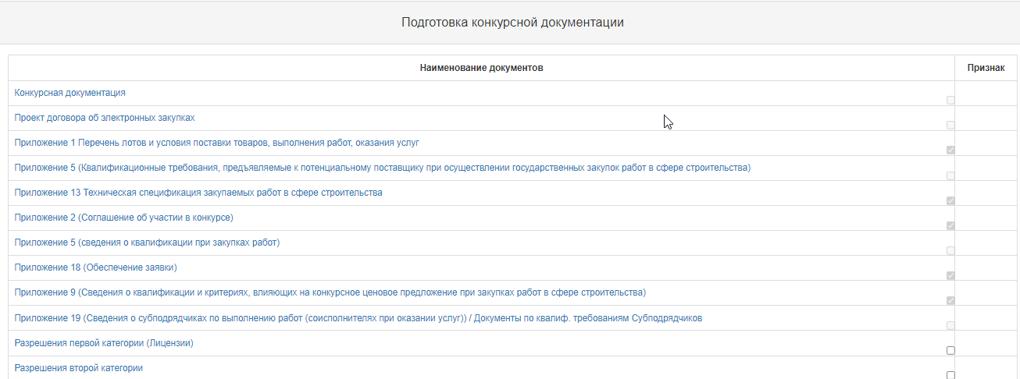Open the Конкурсная документация document link

tap(70, 93)
